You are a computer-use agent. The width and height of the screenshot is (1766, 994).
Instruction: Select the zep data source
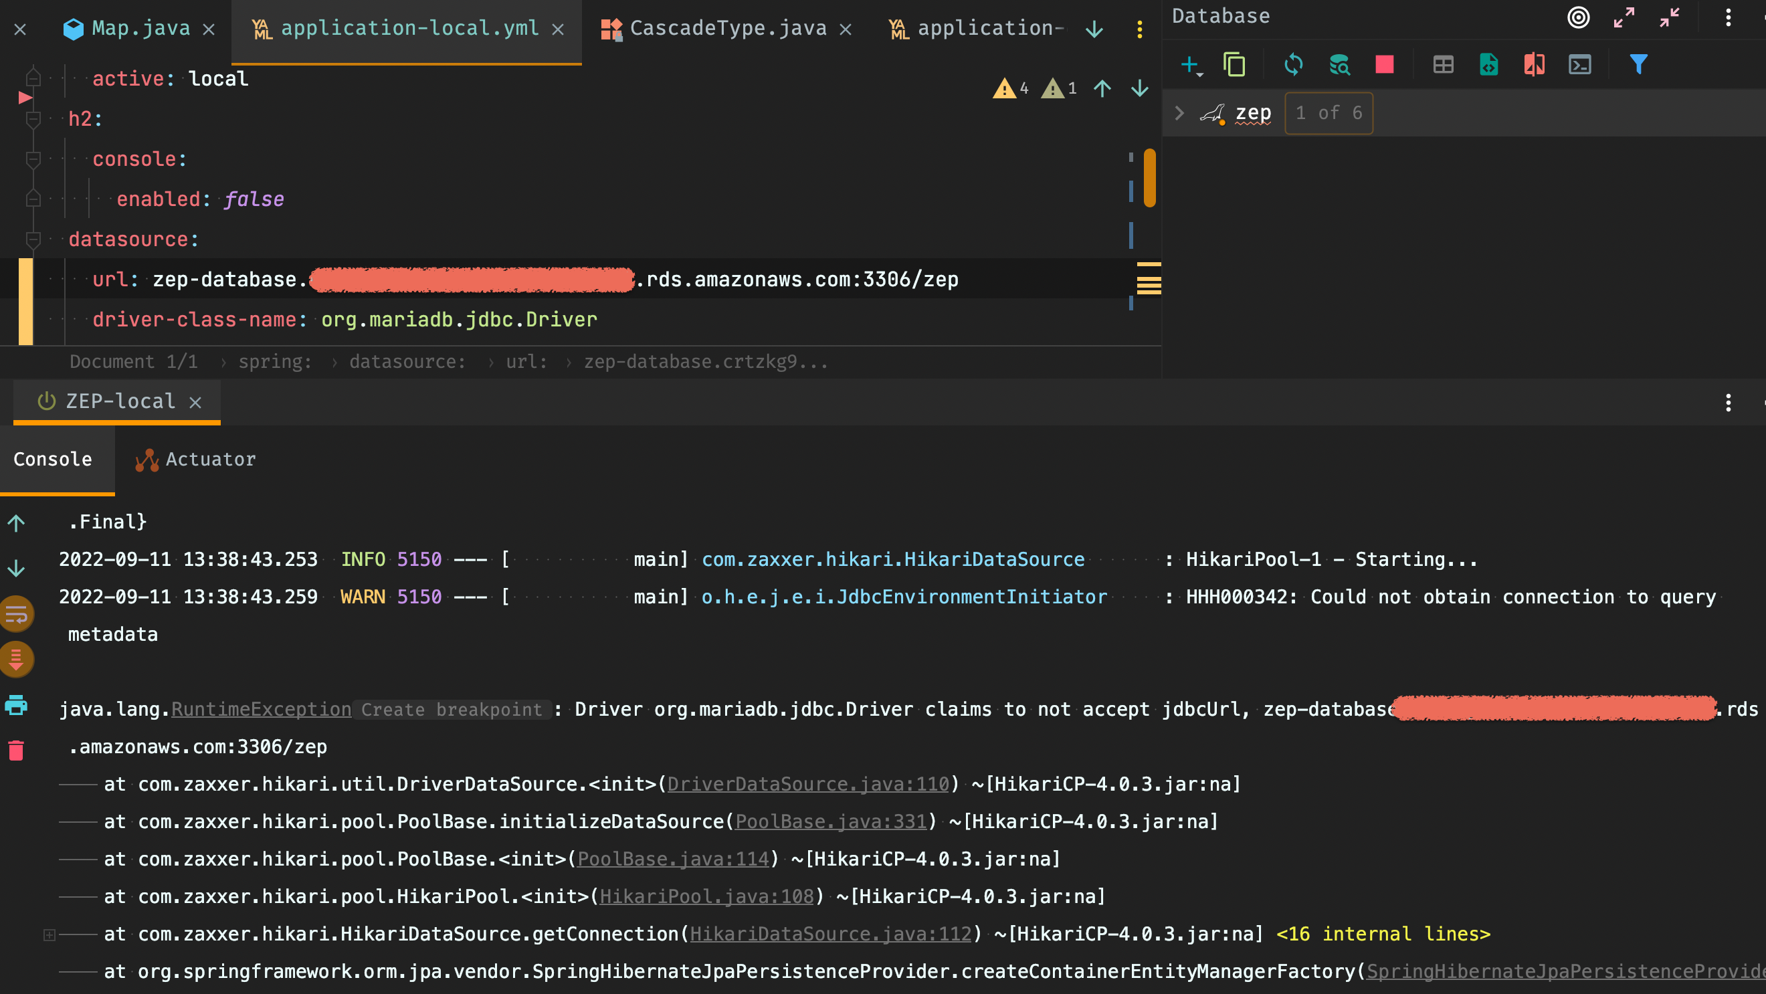click(x=1252, y=113)
